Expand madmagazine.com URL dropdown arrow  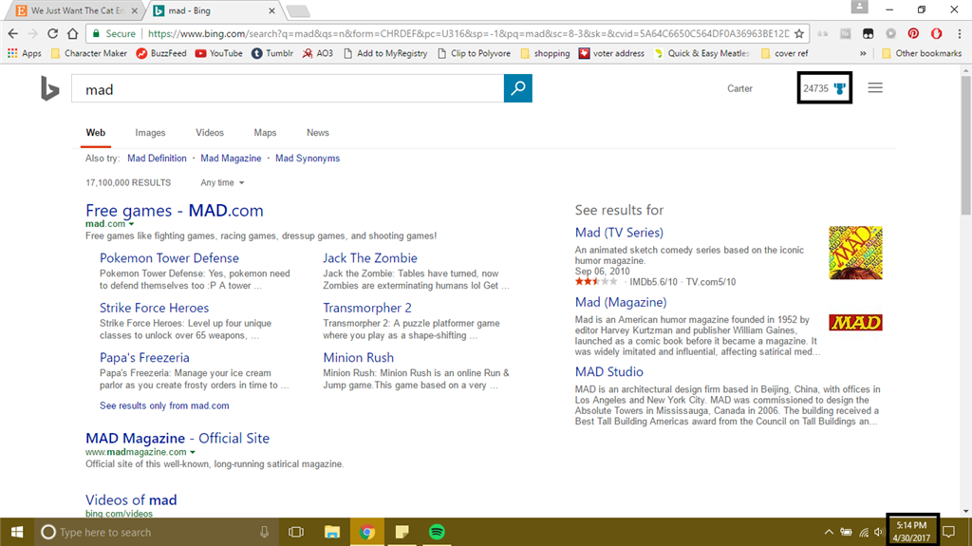pyautogui.click(x=193, y=452)
